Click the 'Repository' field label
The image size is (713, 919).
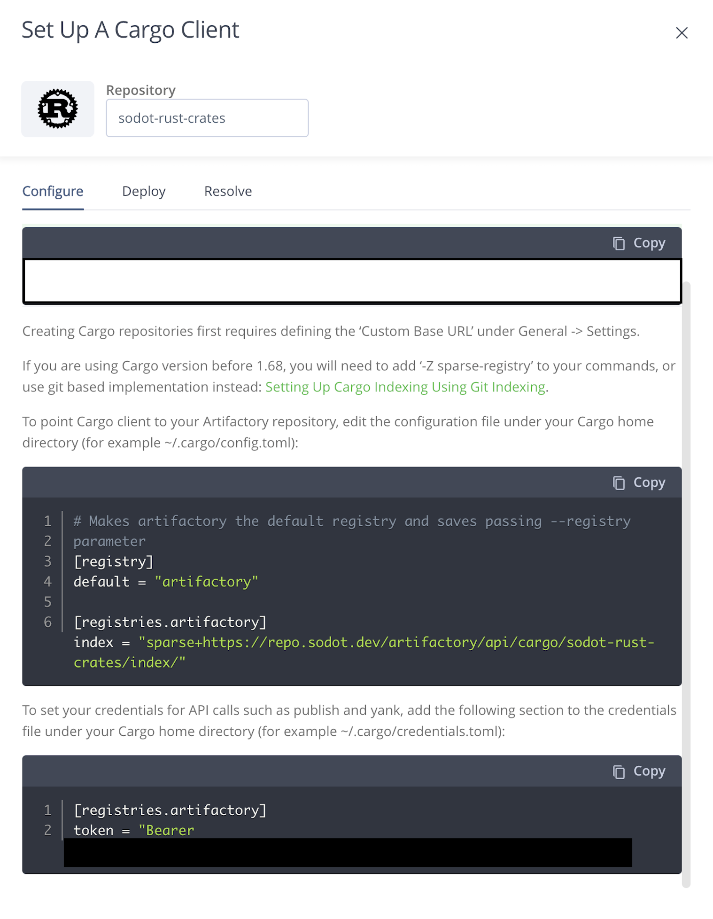tap(141, 90)
